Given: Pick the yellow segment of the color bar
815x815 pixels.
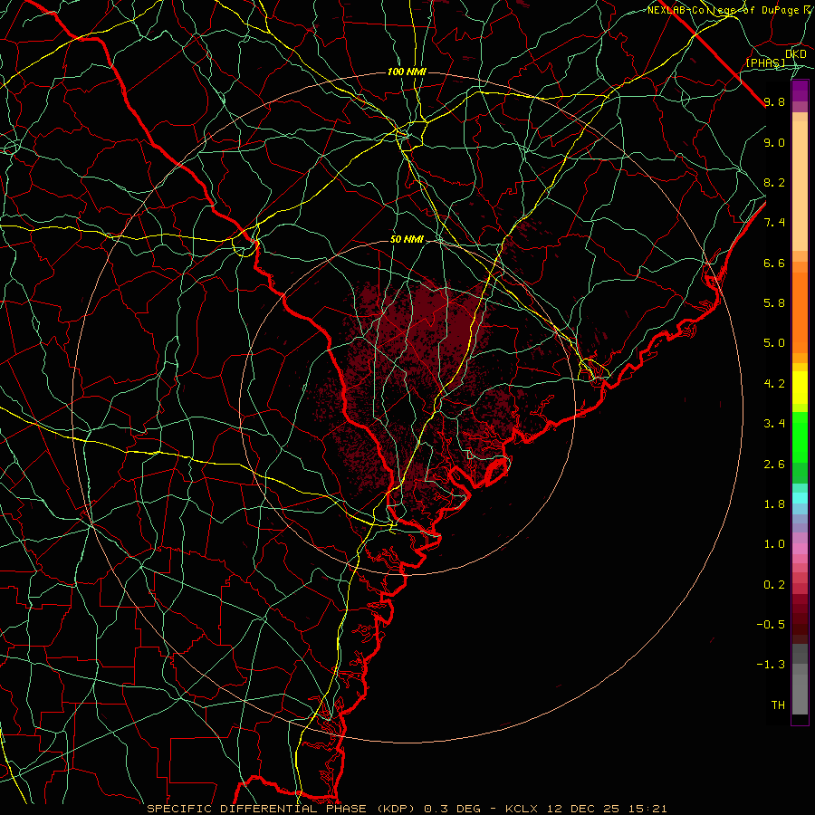Looking at the screenshot, I should pos(800,388).
